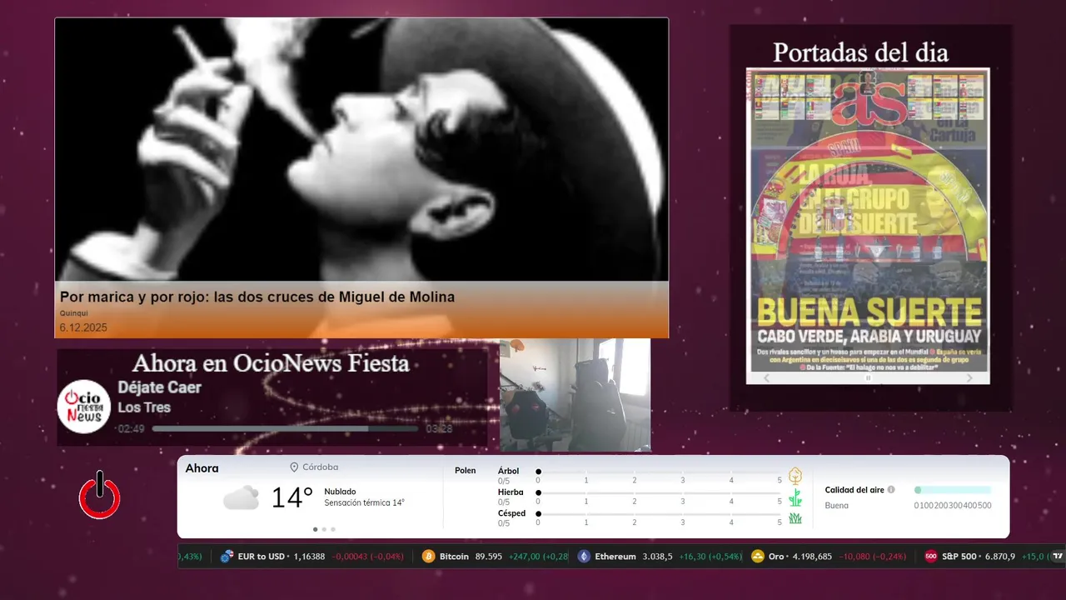The height and width of the screenshot is (600, 1066).
Task: Select the third weather widget page dot
Action: [x=333, y=529]
